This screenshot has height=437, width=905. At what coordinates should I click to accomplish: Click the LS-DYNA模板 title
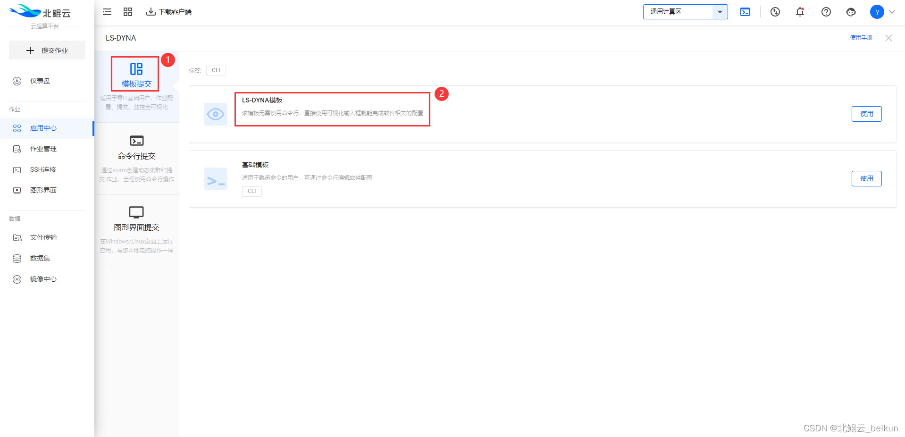tap(262, 100)
